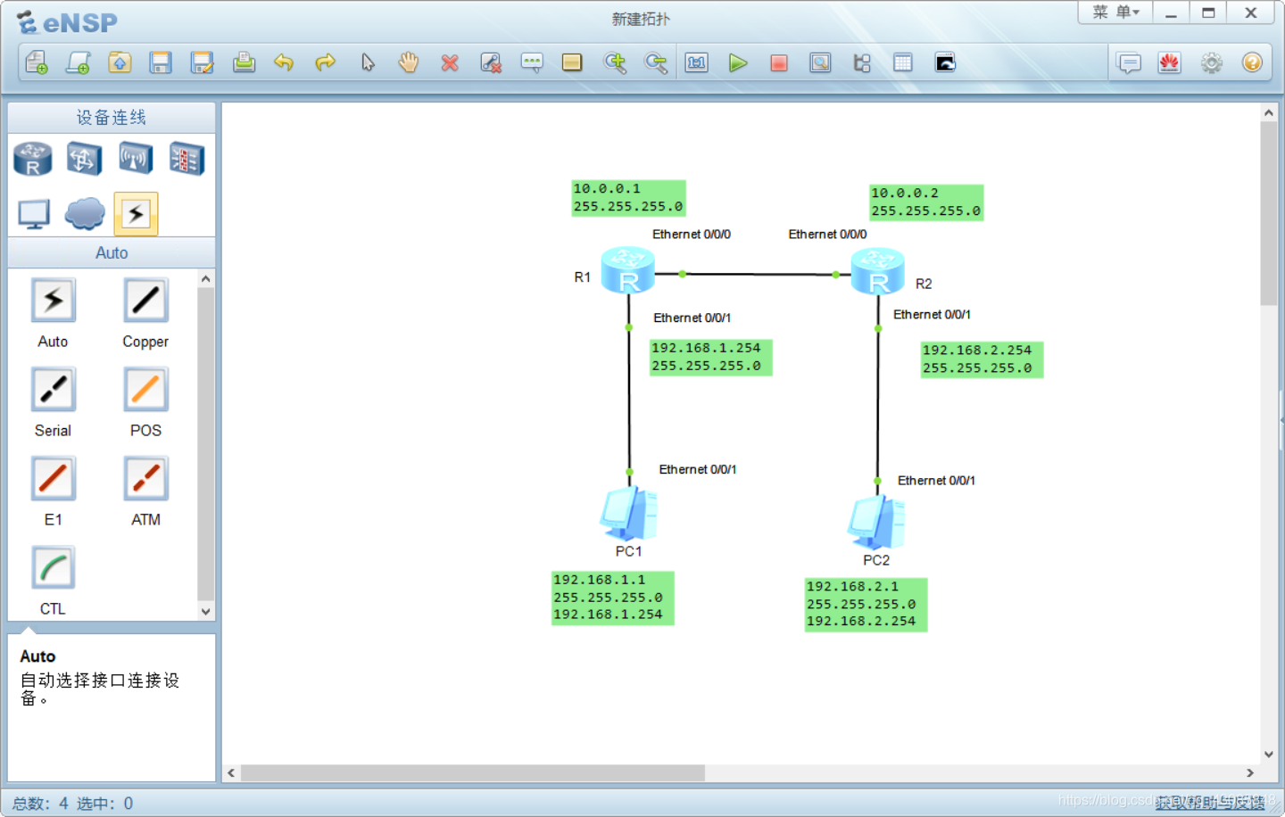Select the hand pan tool
The image size is (1285, 817).
409,62
